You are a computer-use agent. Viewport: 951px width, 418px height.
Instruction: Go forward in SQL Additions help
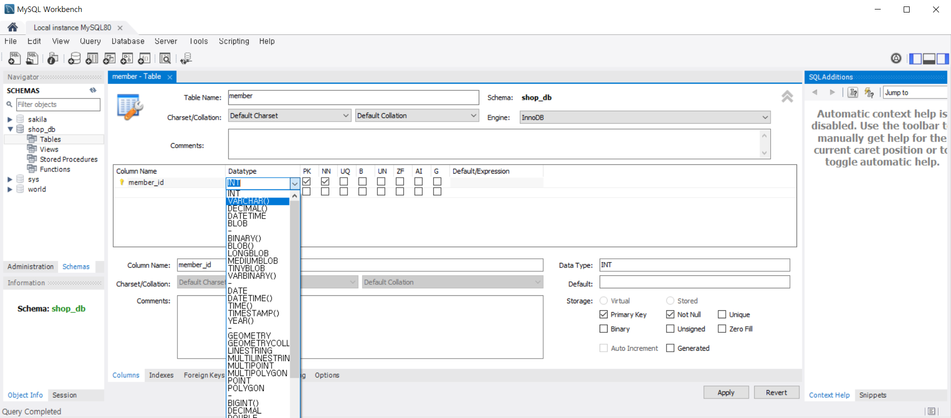(832, 92)
